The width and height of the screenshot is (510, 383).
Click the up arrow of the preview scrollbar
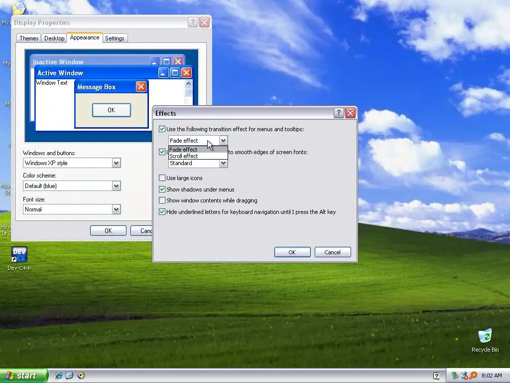click(x=189, y=83)
